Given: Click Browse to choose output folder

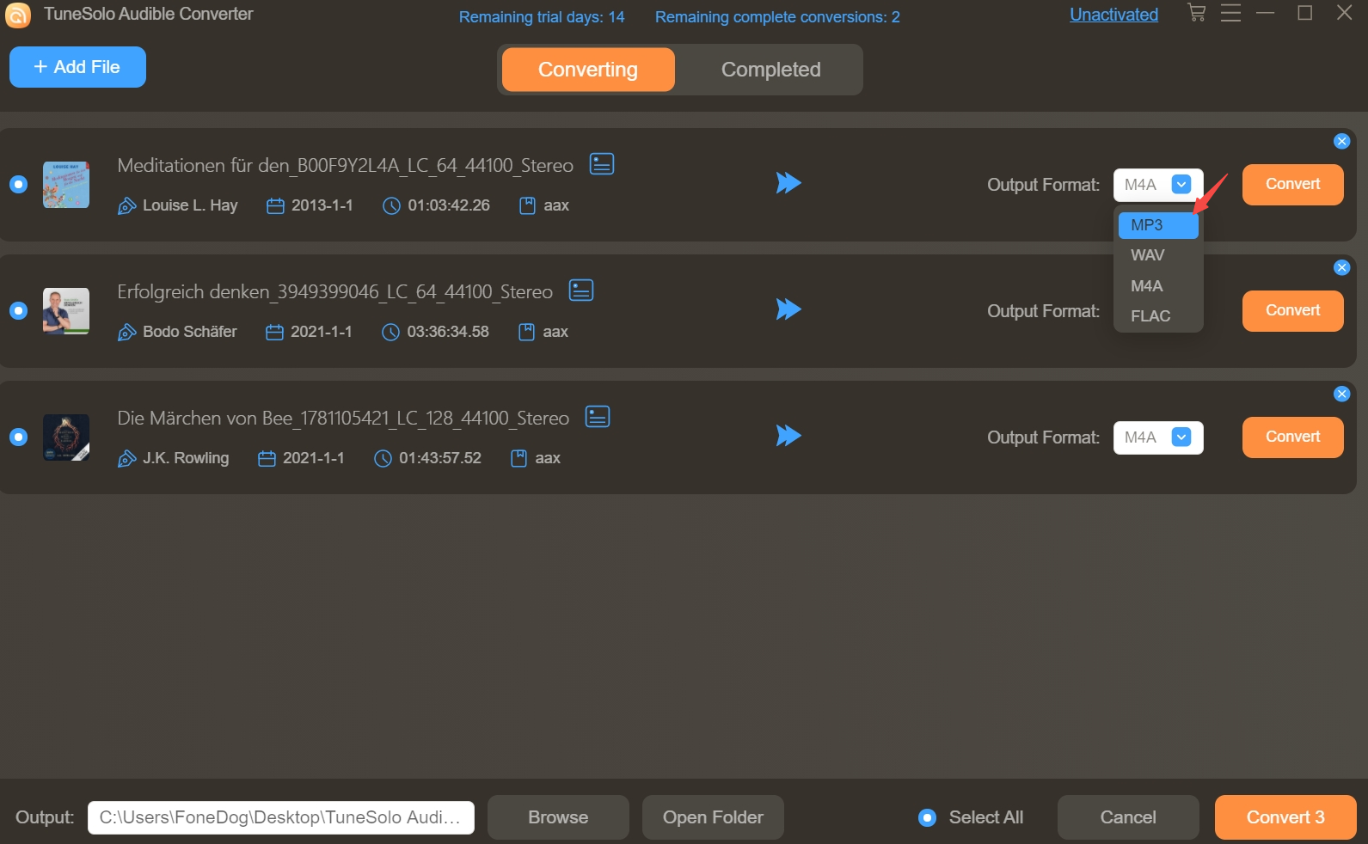Looking at the screenshot, I should pyautogui.click(x=558, y=817).
